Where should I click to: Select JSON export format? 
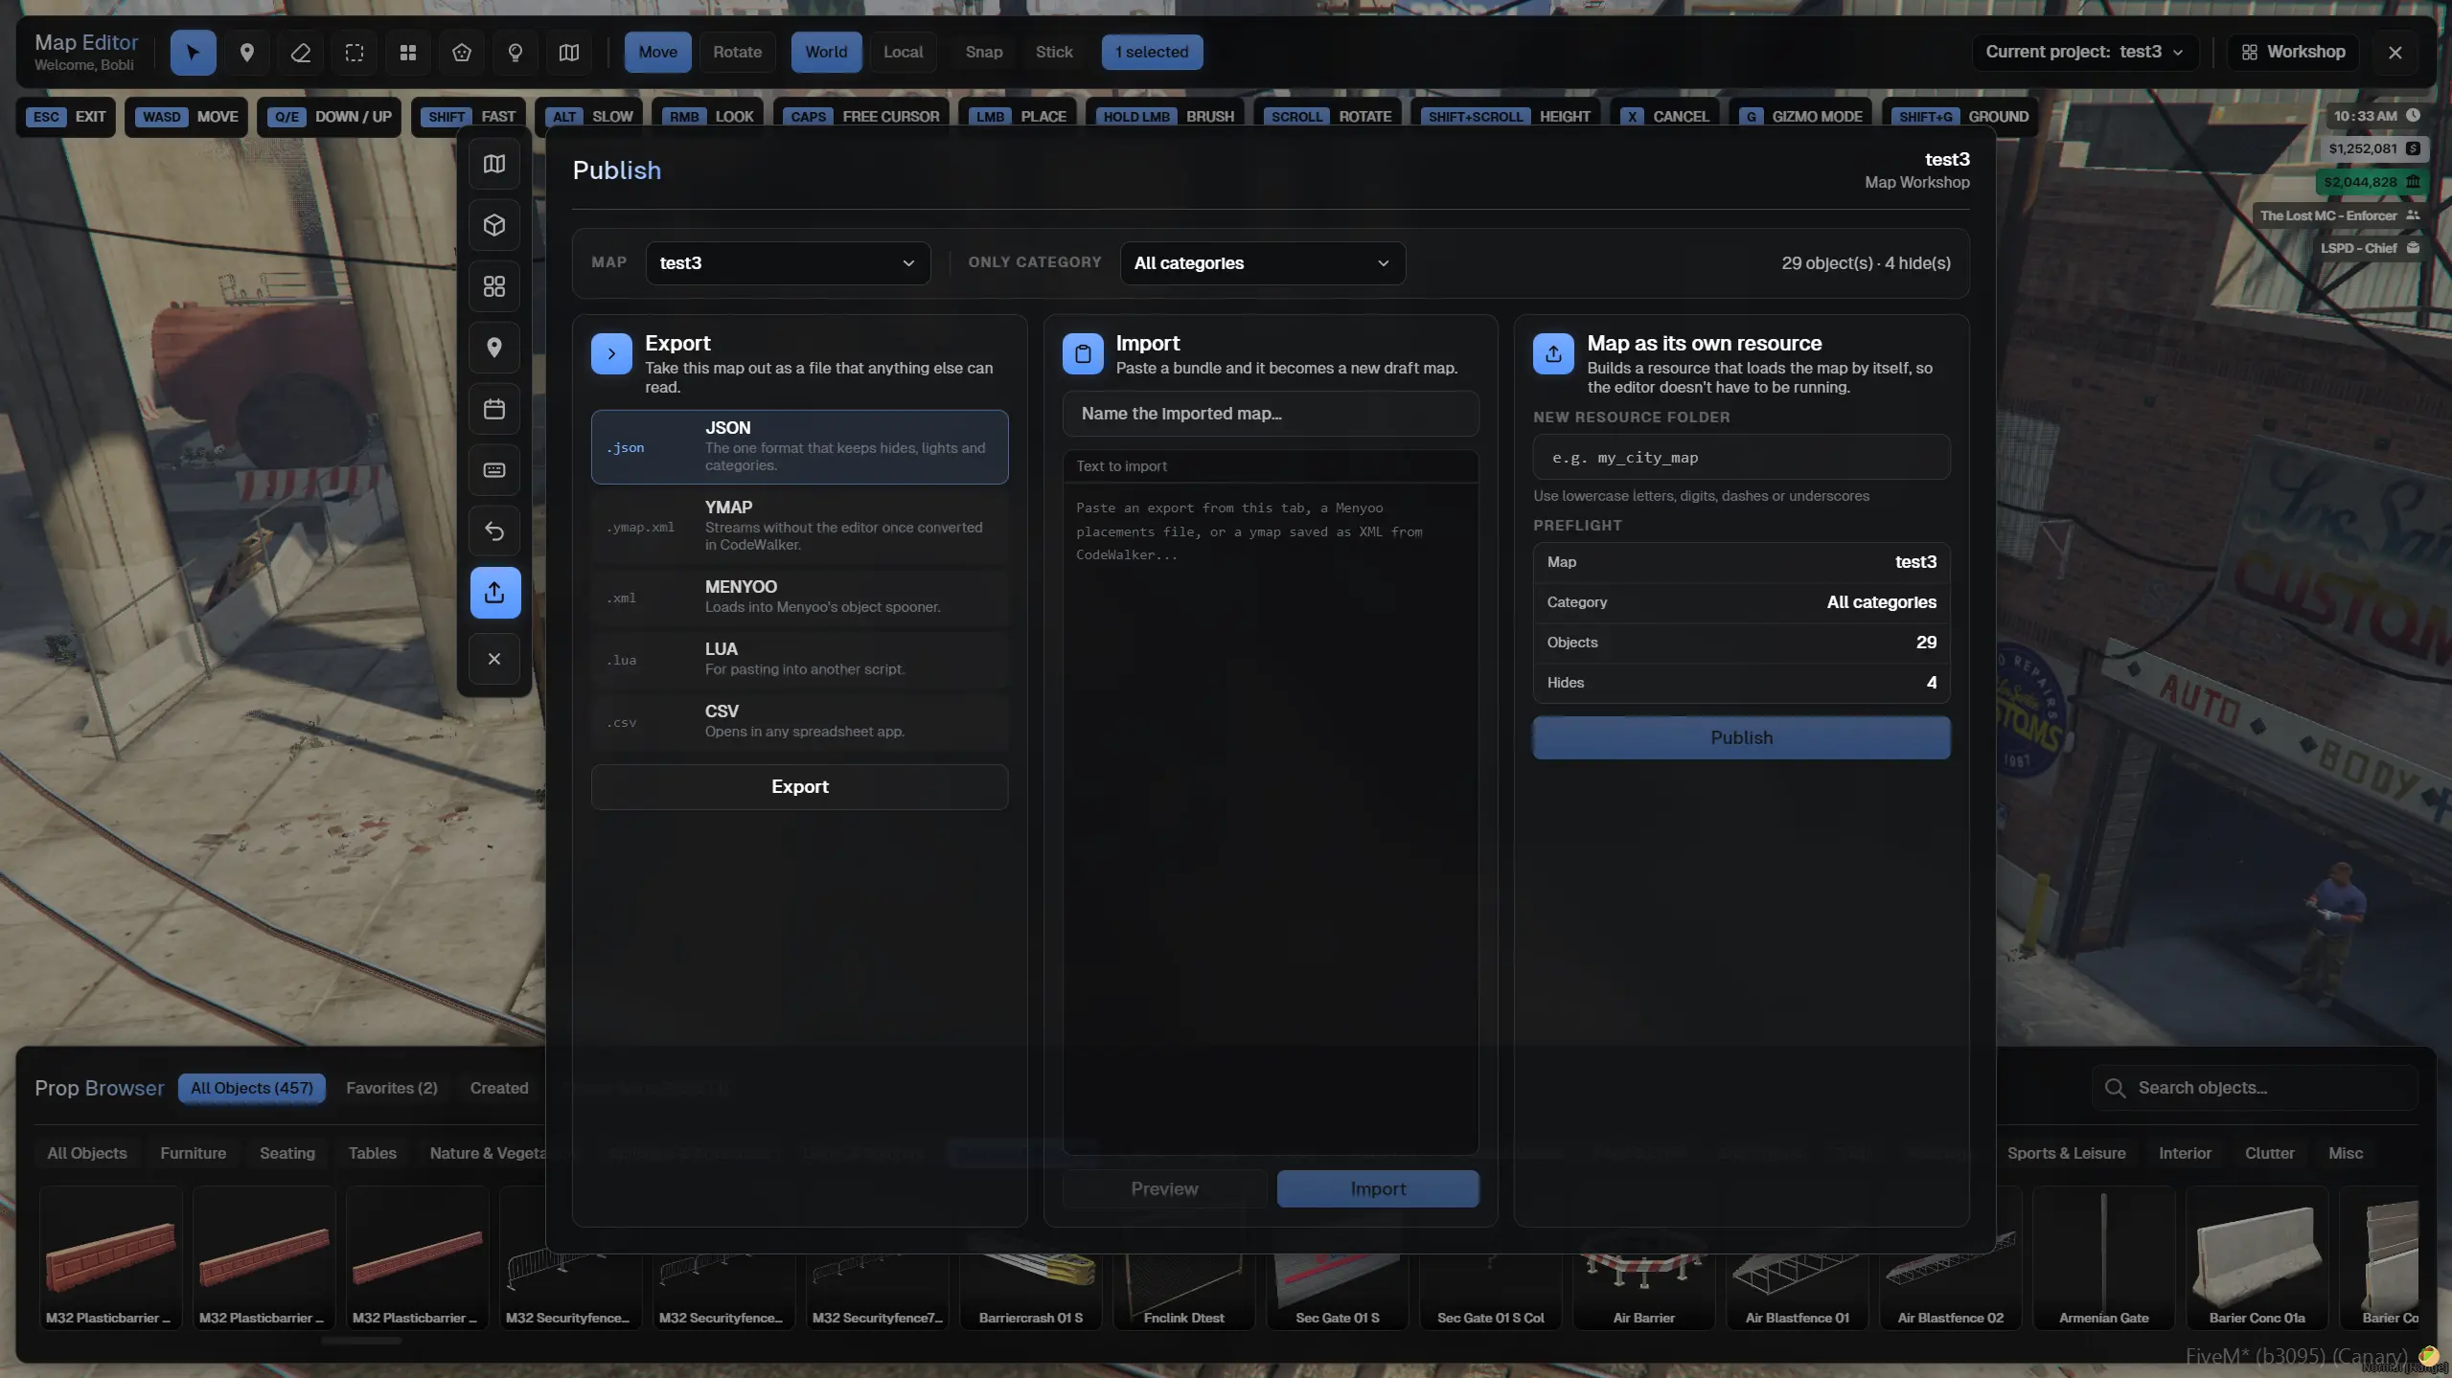coord(799,447)
